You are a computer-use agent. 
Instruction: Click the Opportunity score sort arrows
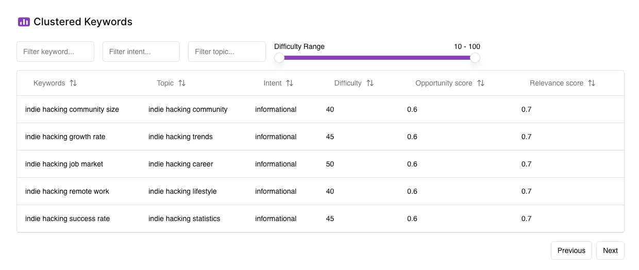tap(481, 83)
